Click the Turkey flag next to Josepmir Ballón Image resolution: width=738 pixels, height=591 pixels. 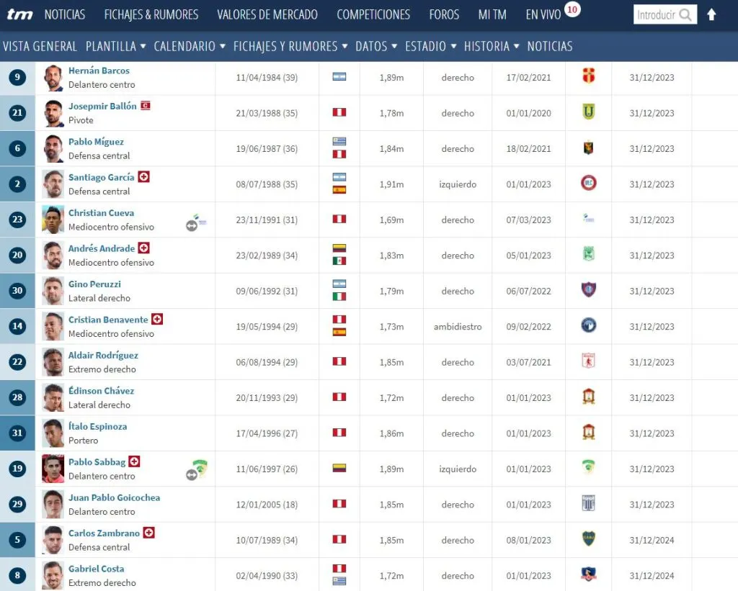pos(146,106)
